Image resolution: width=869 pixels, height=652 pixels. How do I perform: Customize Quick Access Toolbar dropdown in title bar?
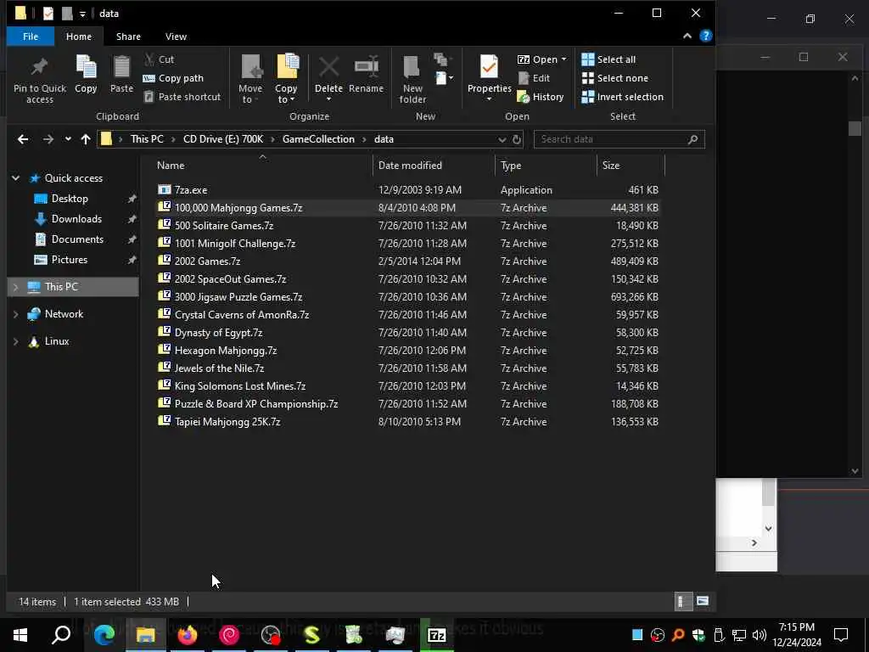click(82, 14)
